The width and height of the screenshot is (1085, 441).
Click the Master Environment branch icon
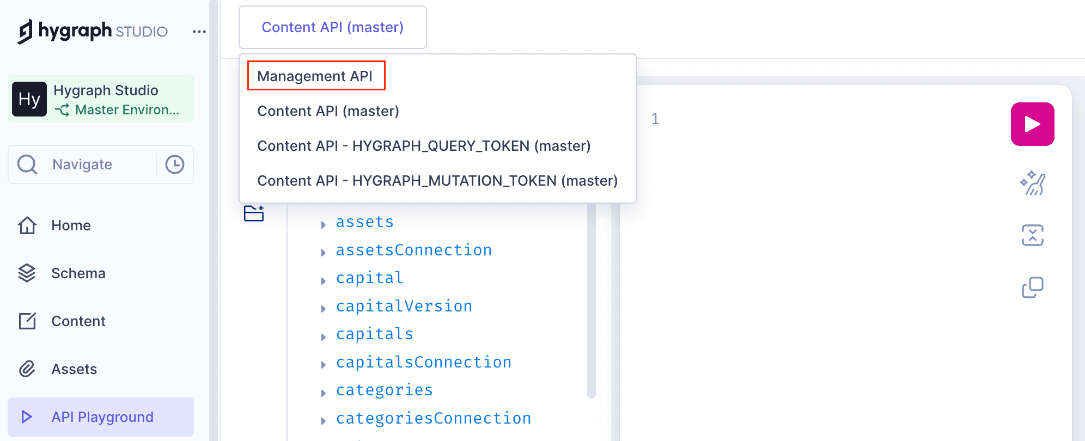pos(62,110)
